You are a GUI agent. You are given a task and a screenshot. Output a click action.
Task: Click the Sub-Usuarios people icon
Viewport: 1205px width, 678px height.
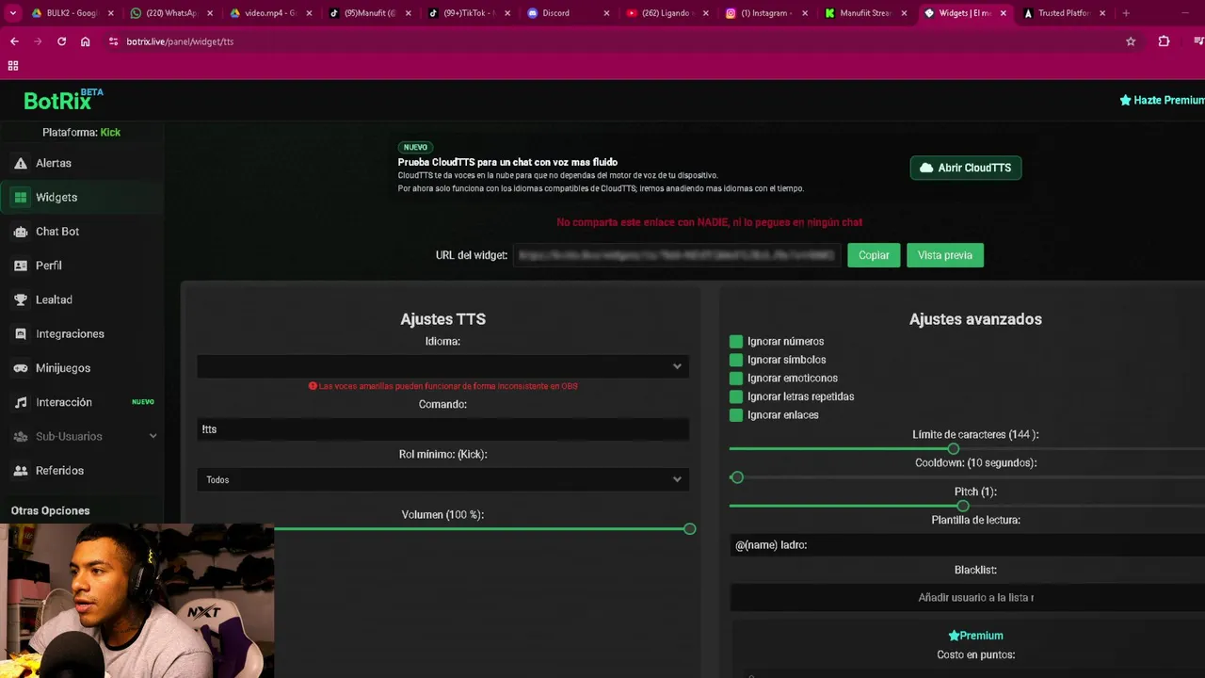point(21,437)
